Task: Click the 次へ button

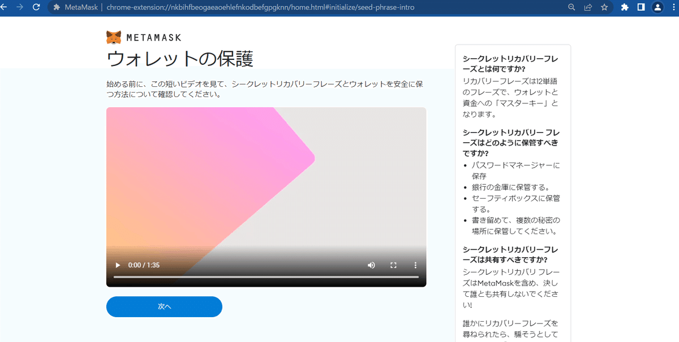Action: click(164, 306)
